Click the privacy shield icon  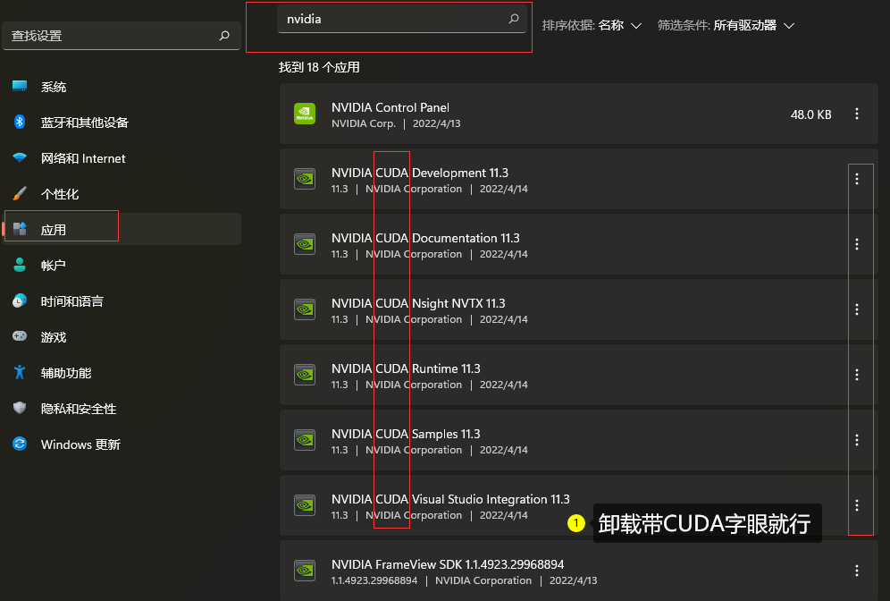[20, 407]
